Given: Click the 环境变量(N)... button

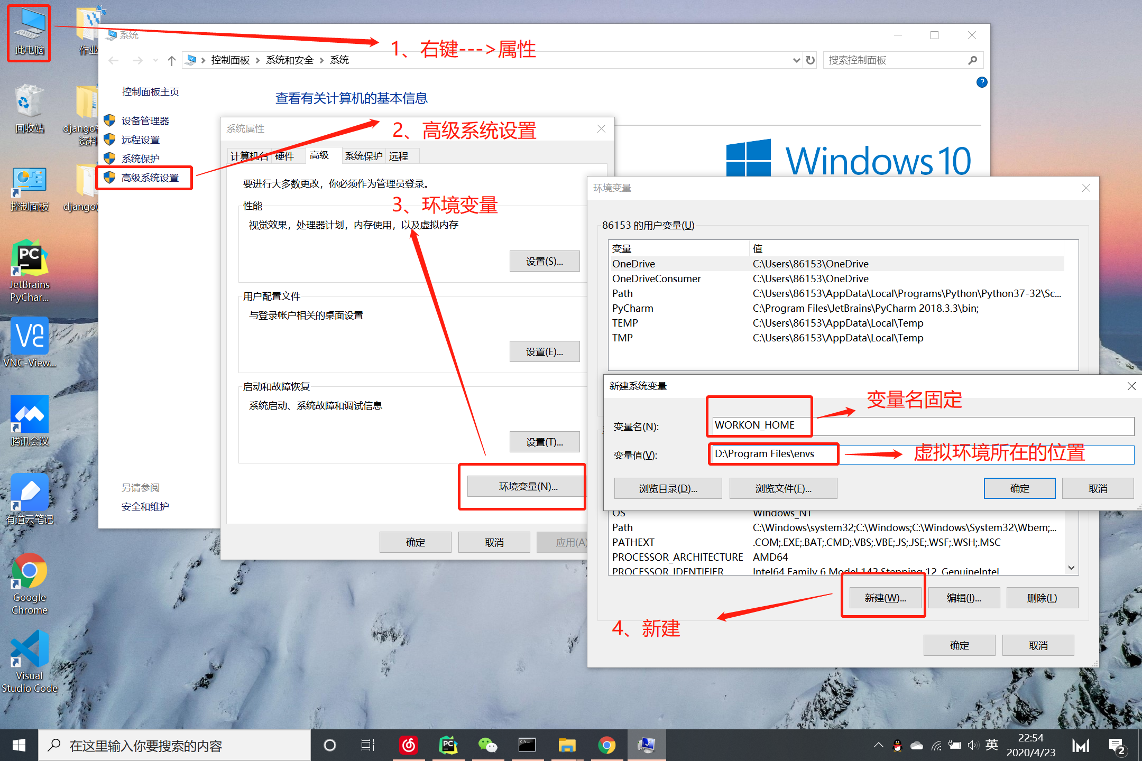Looking at the screenshot, I should tap(527, 486).
